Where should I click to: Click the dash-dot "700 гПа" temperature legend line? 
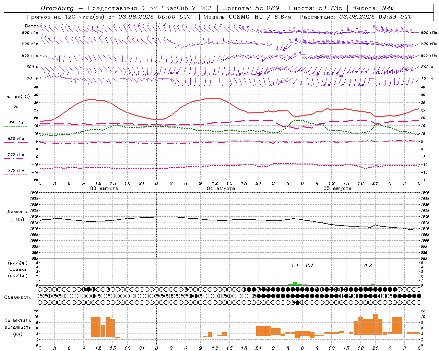tap(15, 158)
